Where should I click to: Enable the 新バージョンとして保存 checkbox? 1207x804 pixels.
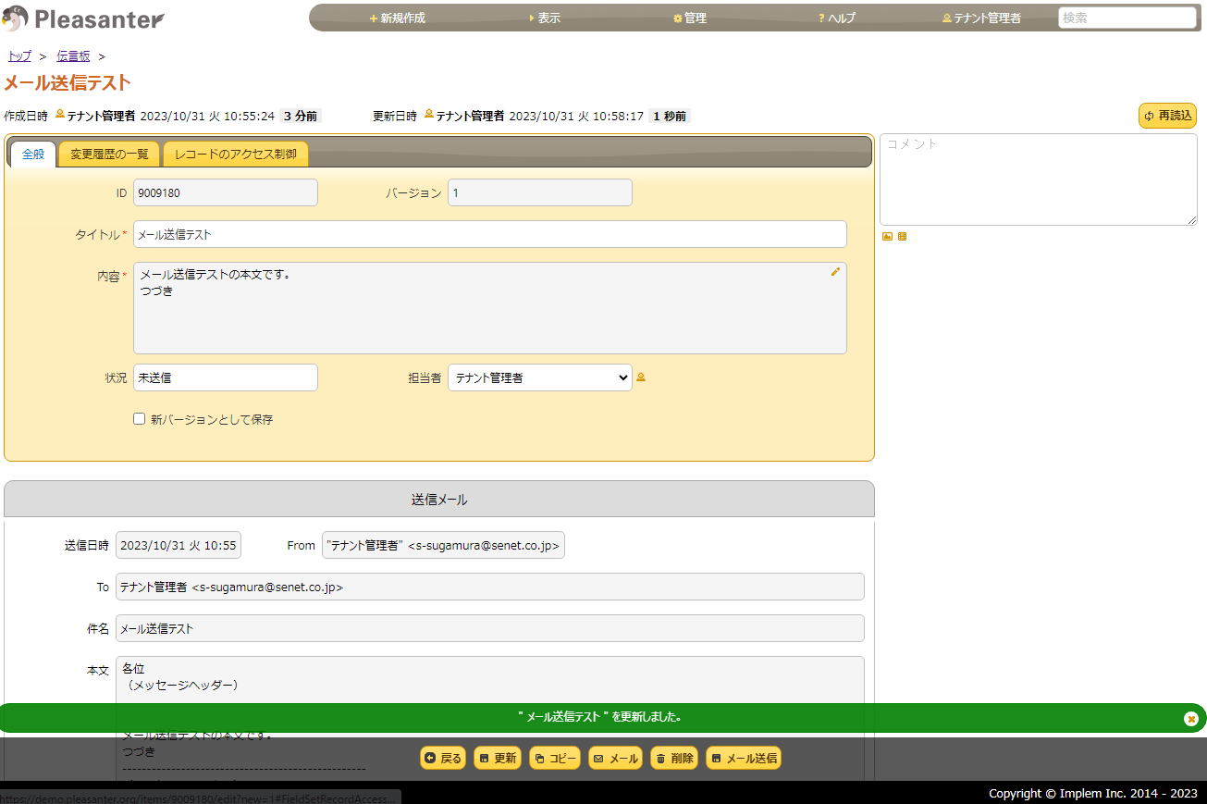pyautogui.click(x=139, y=419)
